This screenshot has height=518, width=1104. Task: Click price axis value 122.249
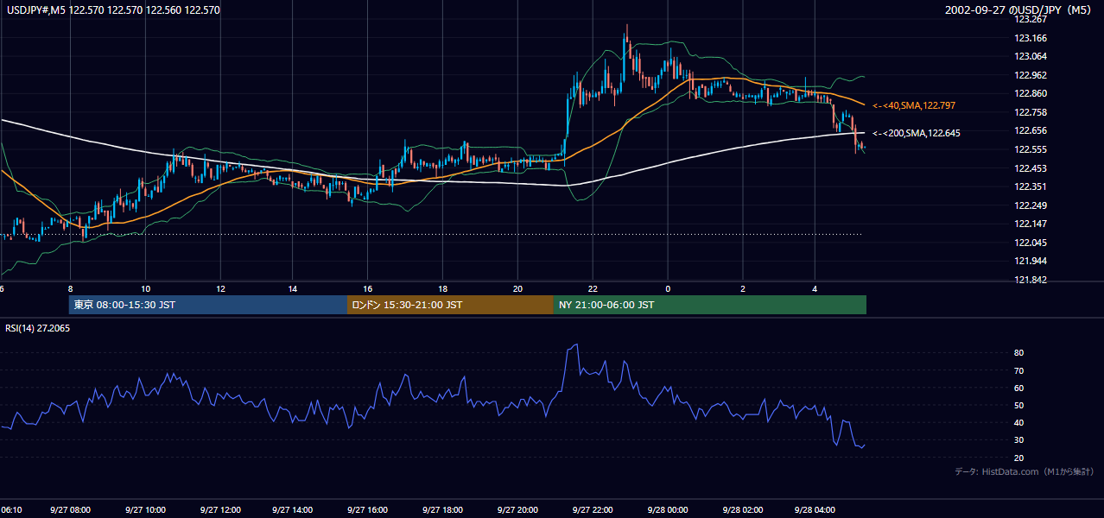tap(1031, 205)
